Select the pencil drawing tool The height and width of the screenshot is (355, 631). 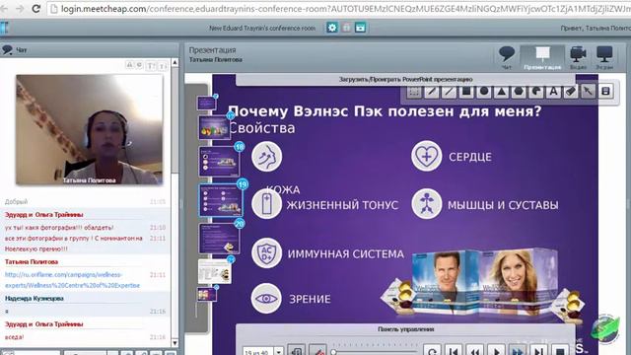(431, 92)
